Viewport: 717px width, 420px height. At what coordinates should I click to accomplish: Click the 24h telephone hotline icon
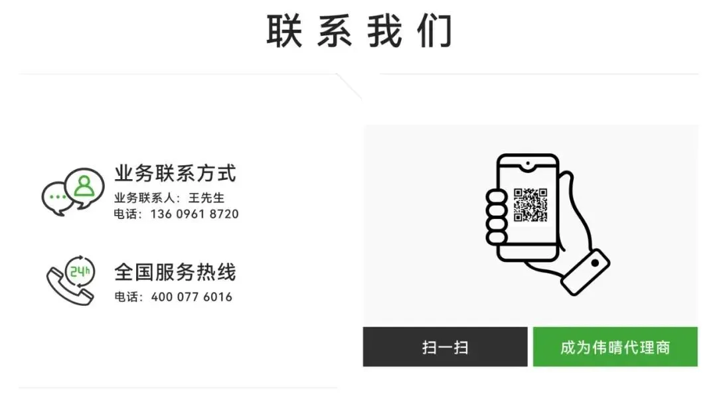pos(71,280)
